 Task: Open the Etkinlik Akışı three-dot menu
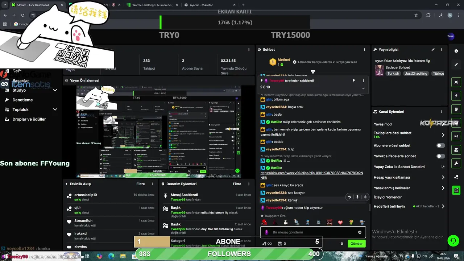pos(153,184)
